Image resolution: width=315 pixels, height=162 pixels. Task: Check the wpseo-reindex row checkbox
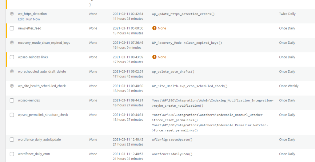point(12,101)
